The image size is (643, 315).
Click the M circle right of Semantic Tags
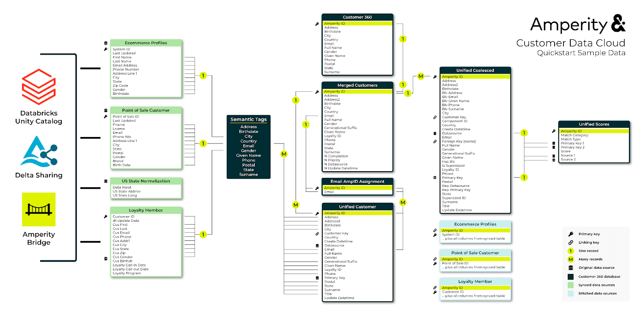(x=284, y=154)
